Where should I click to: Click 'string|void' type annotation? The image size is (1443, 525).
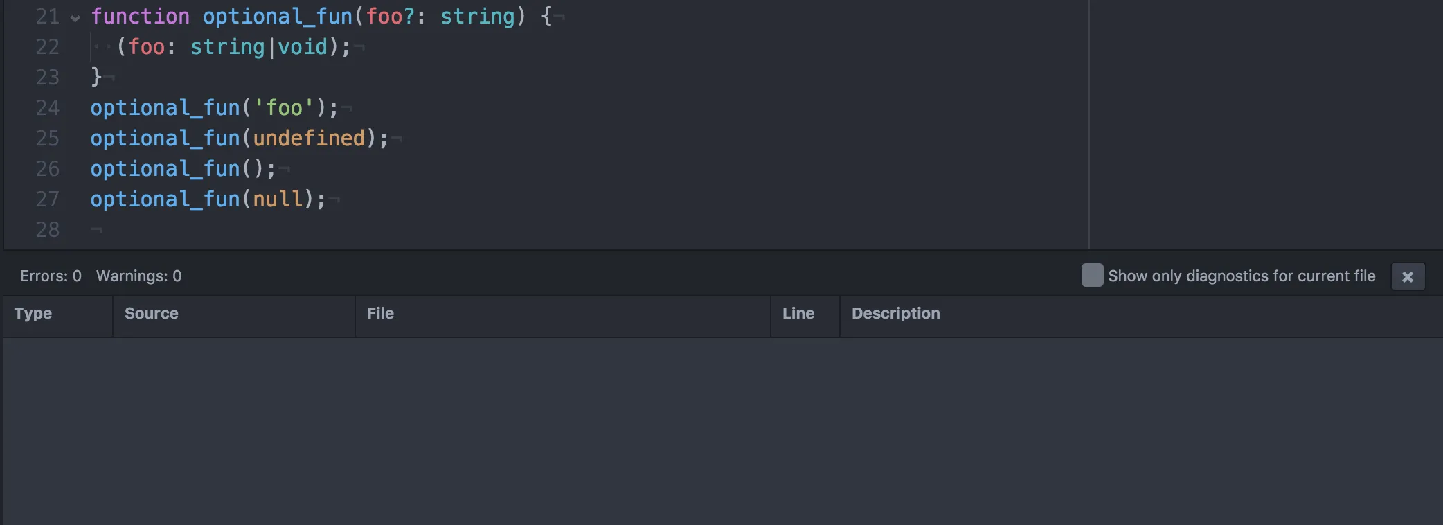(x=259, y=47)
